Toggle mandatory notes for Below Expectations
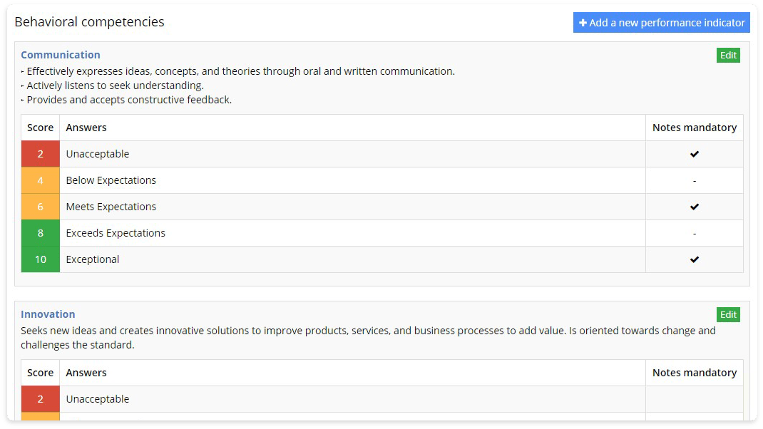 pos(694,180)
